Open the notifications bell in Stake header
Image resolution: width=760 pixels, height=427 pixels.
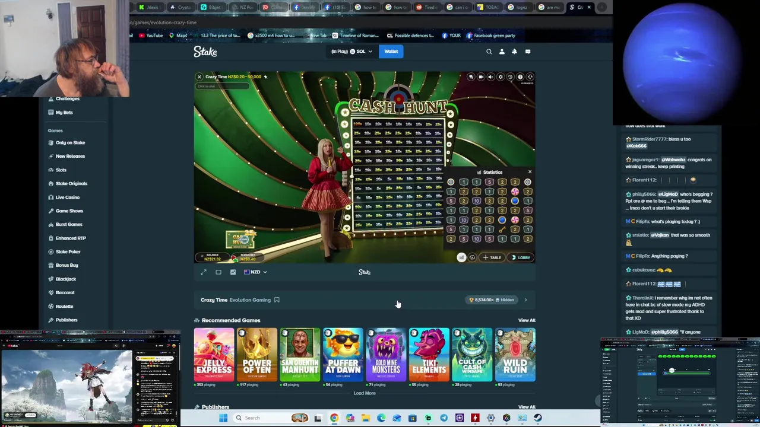tap(514, 52)
